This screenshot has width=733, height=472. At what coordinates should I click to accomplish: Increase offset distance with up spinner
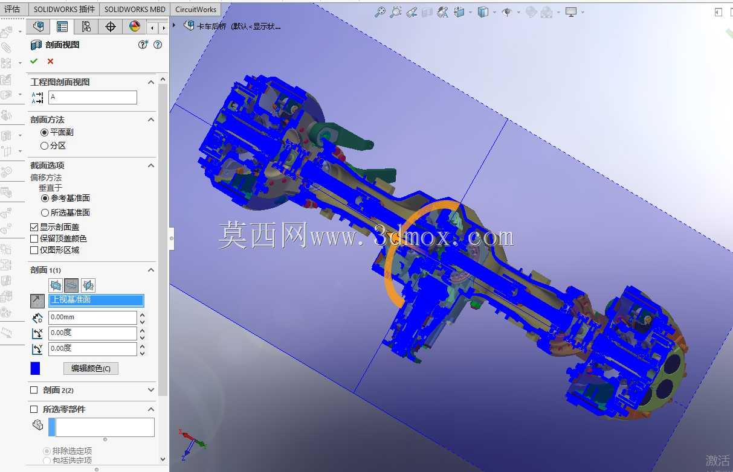[x=142, y=314]
